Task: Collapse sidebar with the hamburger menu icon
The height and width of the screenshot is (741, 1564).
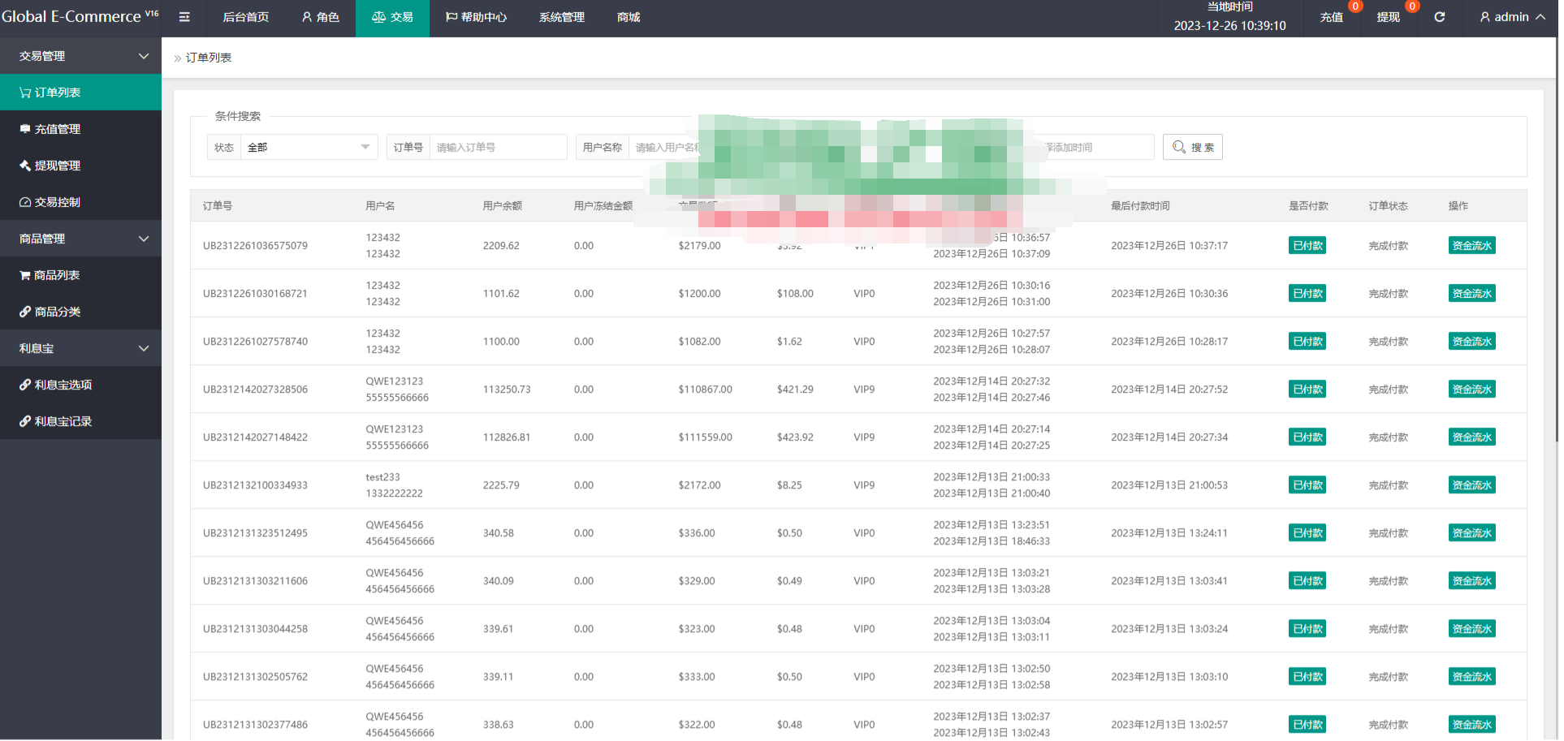Action: click(x=184, y=17)
